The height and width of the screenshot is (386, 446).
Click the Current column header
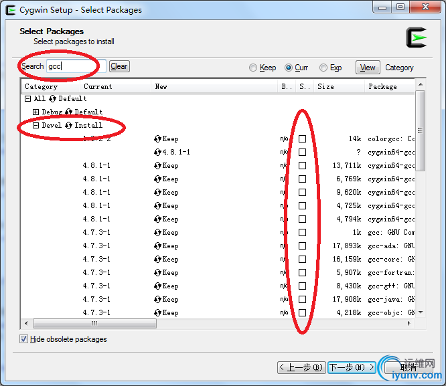(x=115, y=86)
